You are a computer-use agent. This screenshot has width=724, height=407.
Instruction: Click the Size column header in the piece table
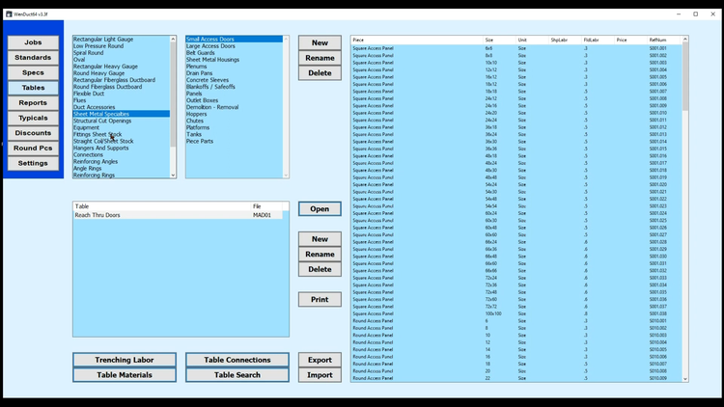[489, 40]
